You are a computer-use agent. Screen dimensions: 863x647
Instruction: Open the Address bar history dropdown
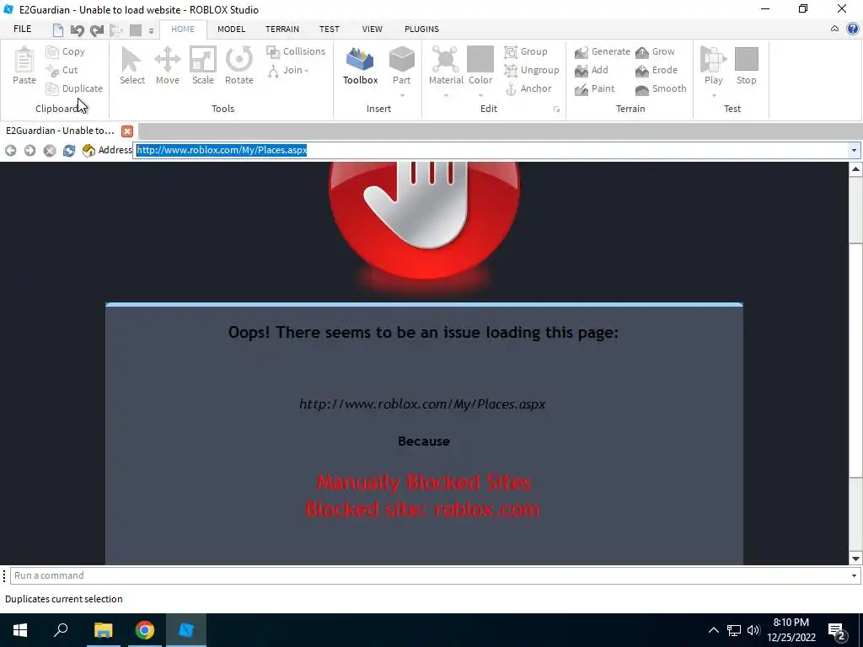click(855, 150)
